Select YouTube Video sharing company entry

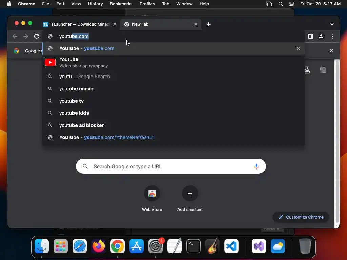(x=173, y=62)
